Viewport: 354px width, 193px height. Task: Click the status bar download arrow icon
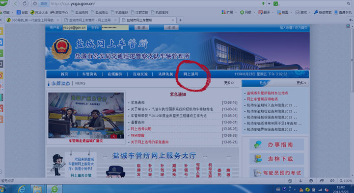click(x=300, y=181)
